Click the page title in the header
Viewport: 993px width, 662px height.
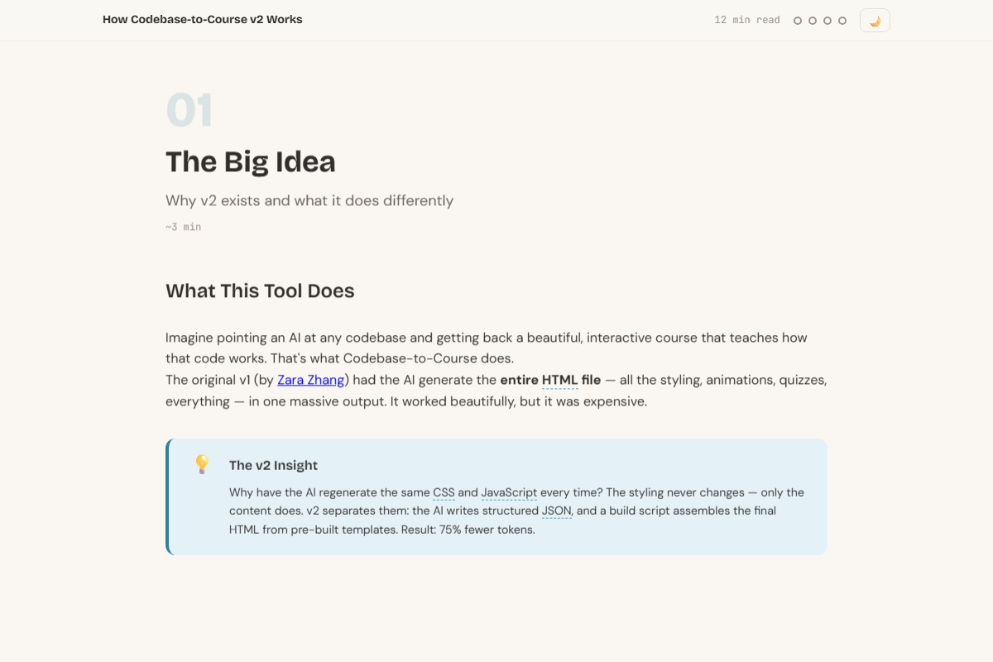click(203, 19)
